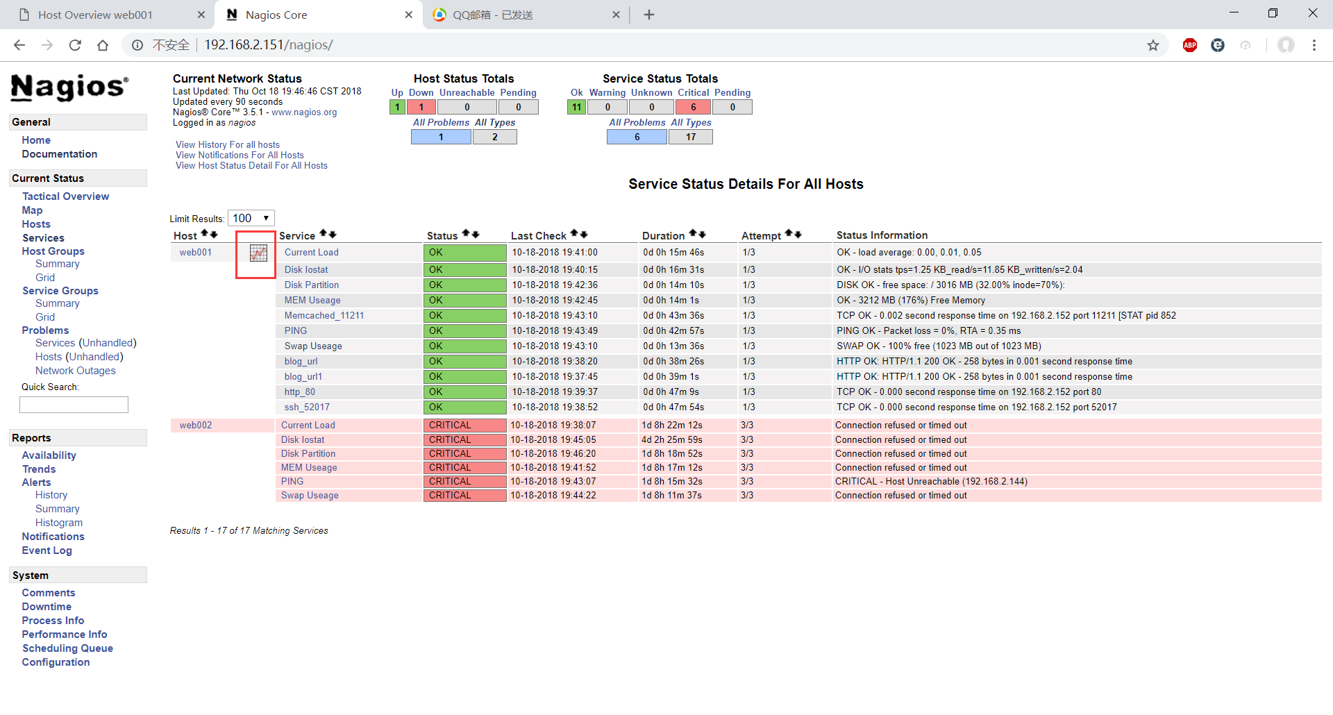Screen dimensions: 1333x715
Task: Open the performance graph icon for web001
Action: coord(258,253)
